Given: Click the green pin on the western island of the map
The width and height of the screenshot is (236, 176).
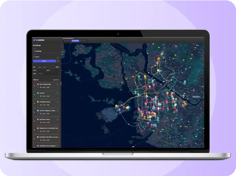Looking at the screenshot, I should [x=129, y=107].
